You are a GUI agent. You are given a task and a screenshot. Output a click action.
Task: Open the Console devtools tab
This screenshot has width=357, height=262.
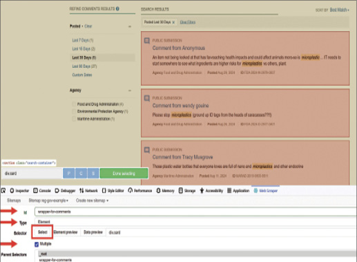42,191
